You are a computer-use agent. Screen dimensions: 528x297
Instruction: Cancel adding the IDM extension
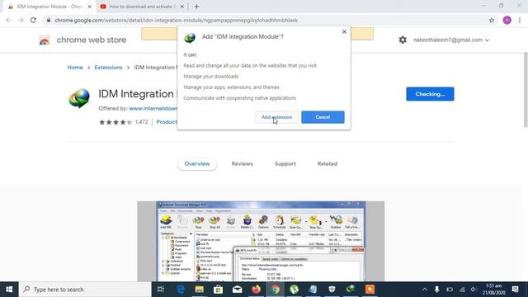click(x=323, y=117)
